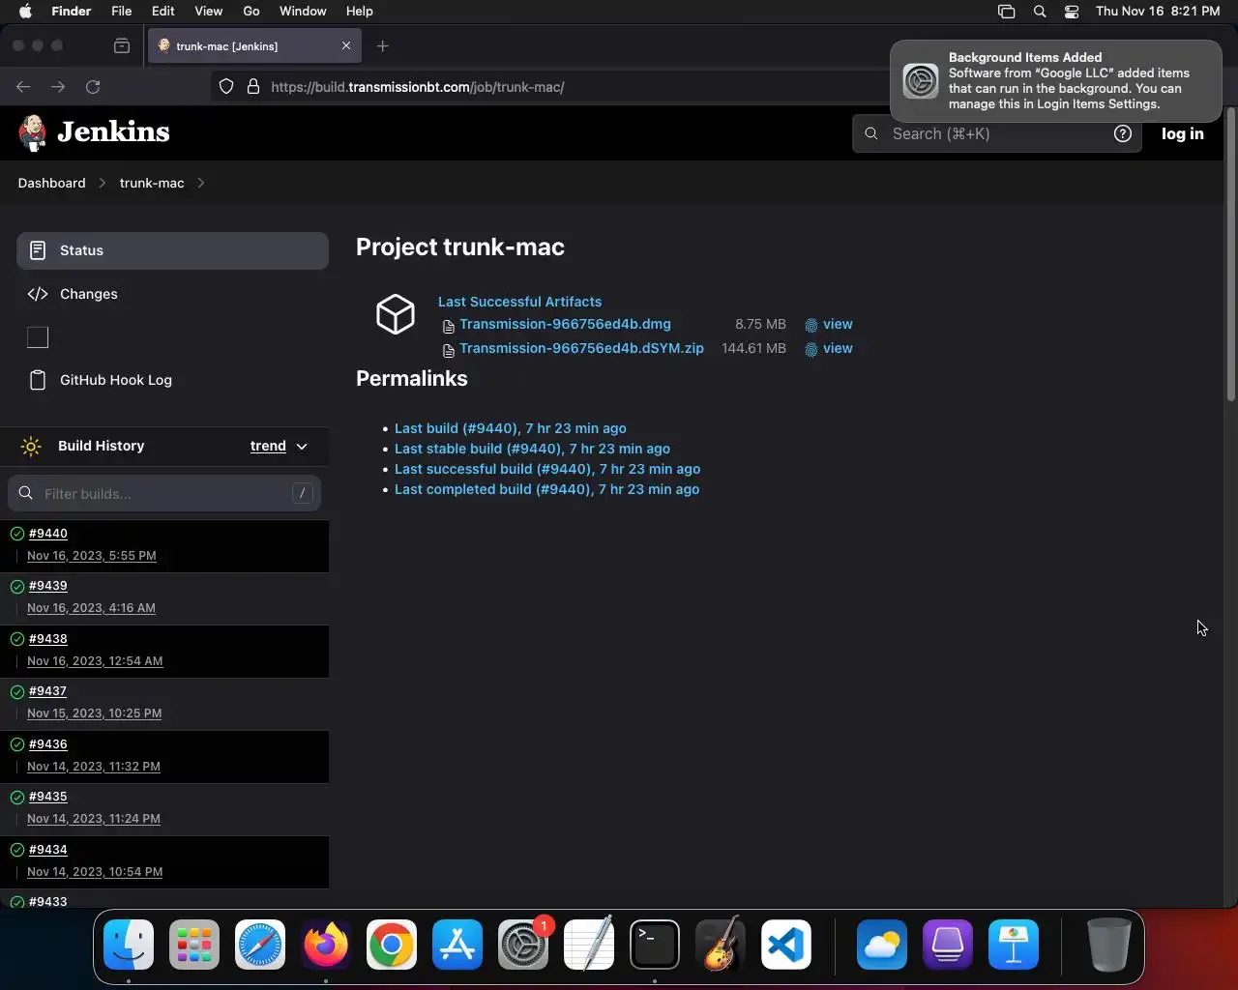1238x990 pixels.
Task: Click the fingerprint icon for dSYM.zip
Action: click(811, 349)
